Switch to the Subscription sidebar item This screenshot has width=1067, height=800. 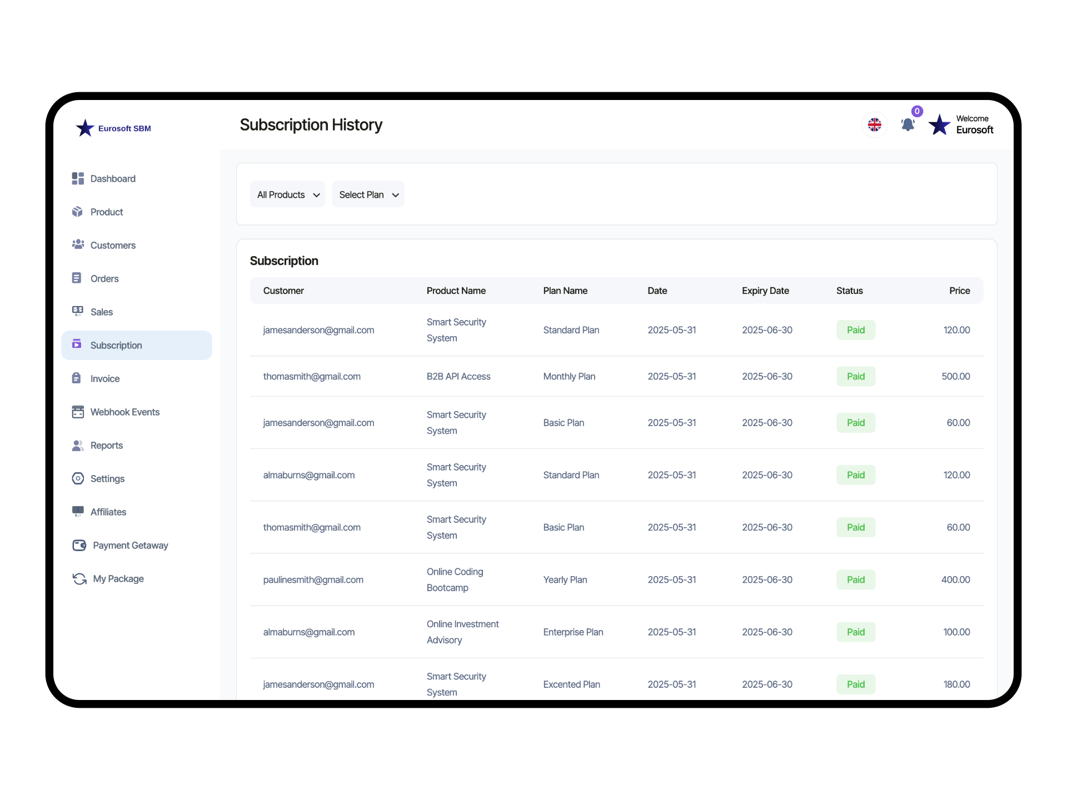(x=116, y=345)
